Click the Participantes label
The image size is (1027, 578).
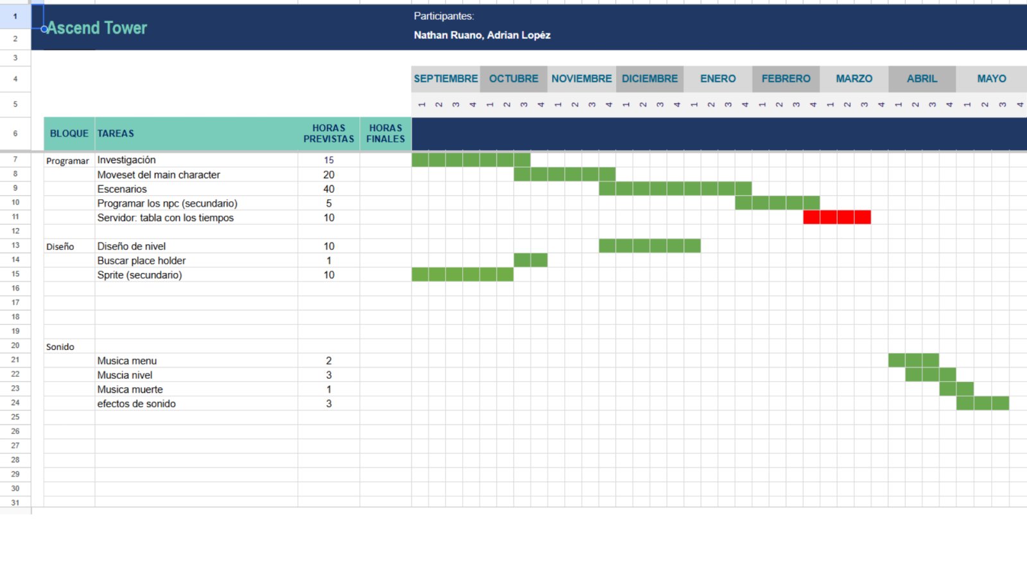[444, 16]
